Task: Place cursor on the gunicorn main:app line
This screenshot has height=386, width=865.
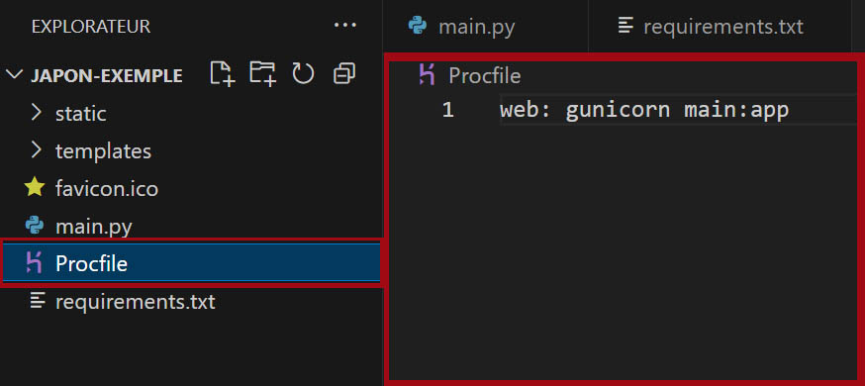Action: click(644, 110)
